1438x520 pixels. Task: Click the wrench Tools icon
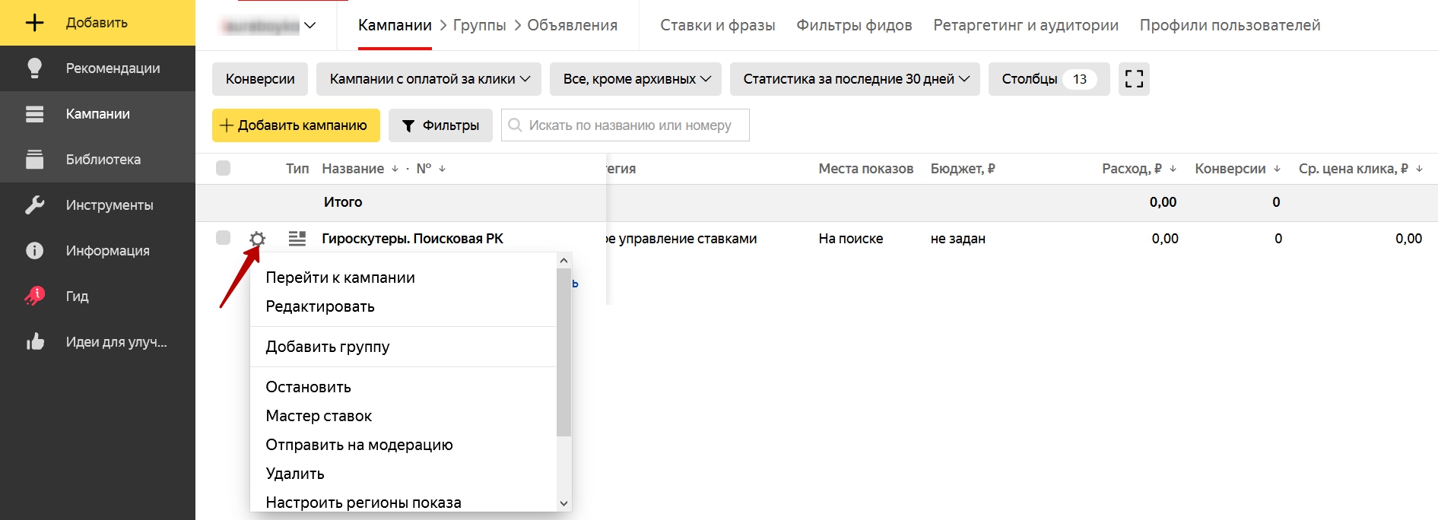coord(34,205)
